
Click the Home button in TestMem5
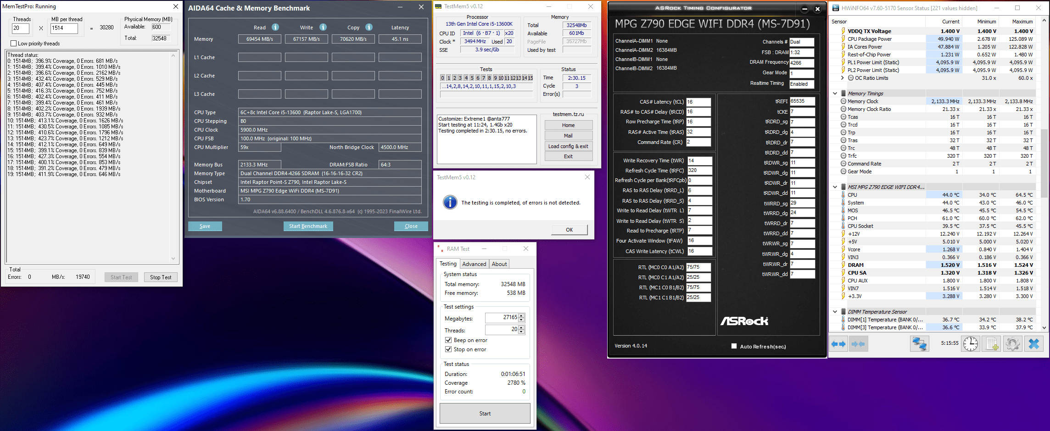click(x=568, y=125)
